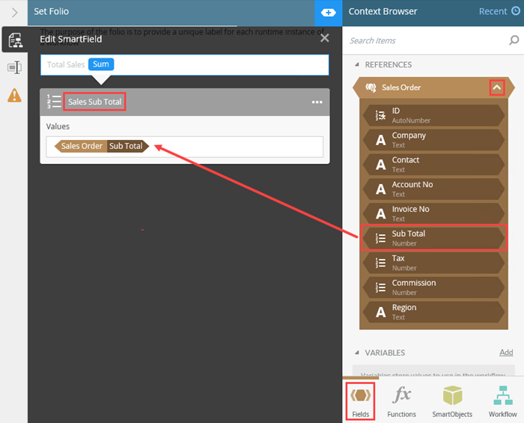
Task: Collapse the VARIABLES section triangle
Action: point(357,353)
